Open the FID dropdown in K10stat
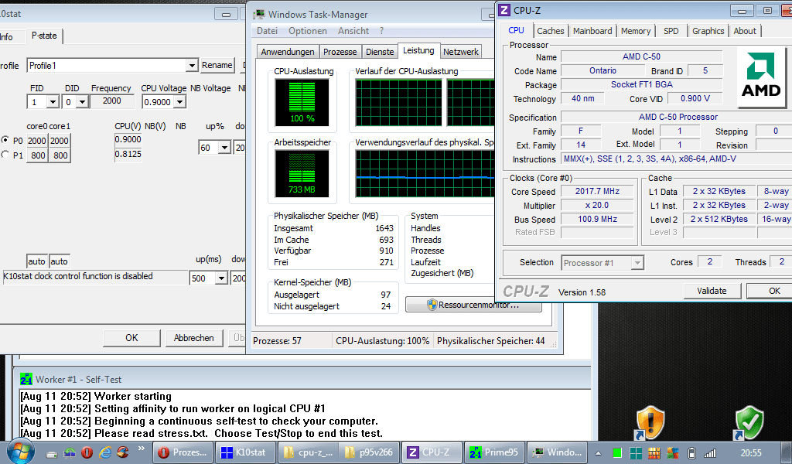The height and width of the screenshot is (464, 792). click(53, 102)
